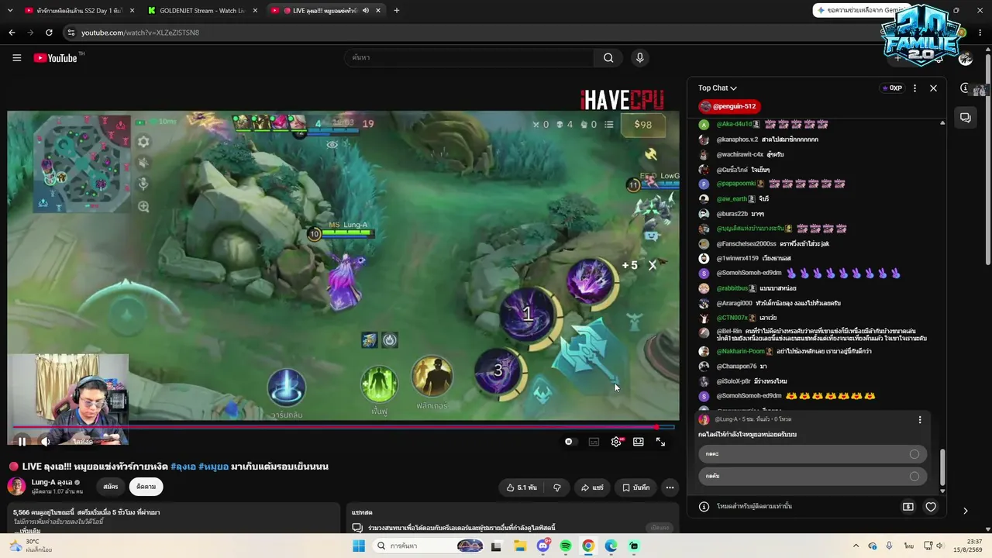Expand description with ...เพิ่มเติม
The height and width of the screenshot is (558, 992).
click(27, 531)
